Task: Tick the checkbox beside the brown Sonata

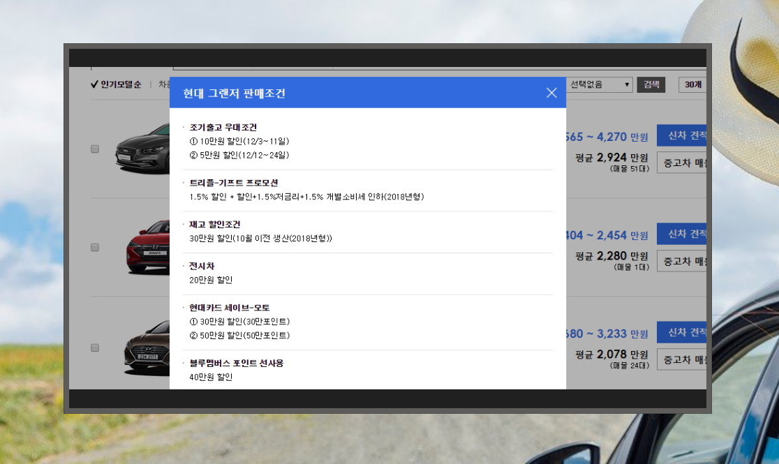Action: (95, 347)
